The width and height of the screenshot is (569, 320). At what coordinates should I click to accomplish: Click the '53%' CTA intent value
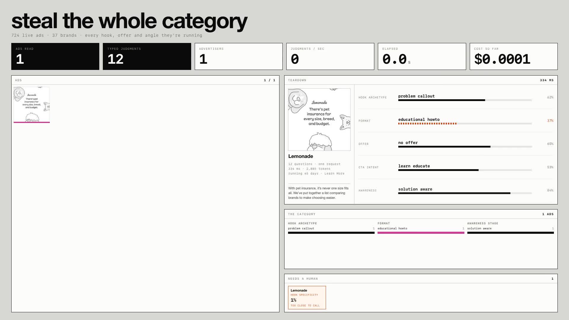(x=550, y=167)
